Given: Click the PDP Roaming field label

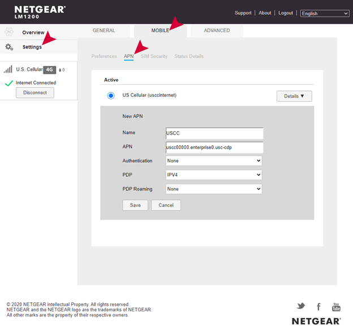Looking at the screenshot, I should coord(137,189).
